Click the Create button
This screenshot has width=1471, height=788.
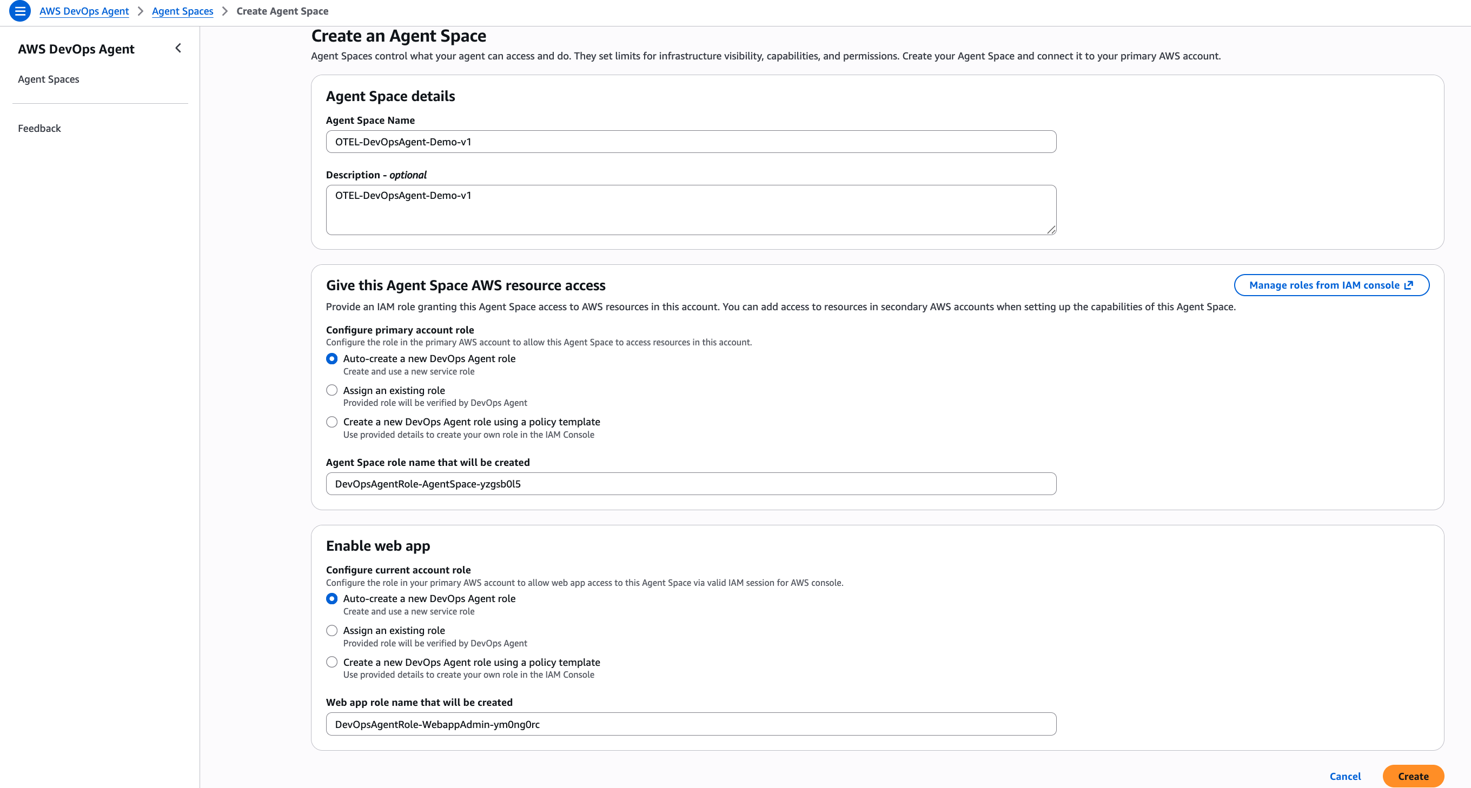pos(1413,776)
